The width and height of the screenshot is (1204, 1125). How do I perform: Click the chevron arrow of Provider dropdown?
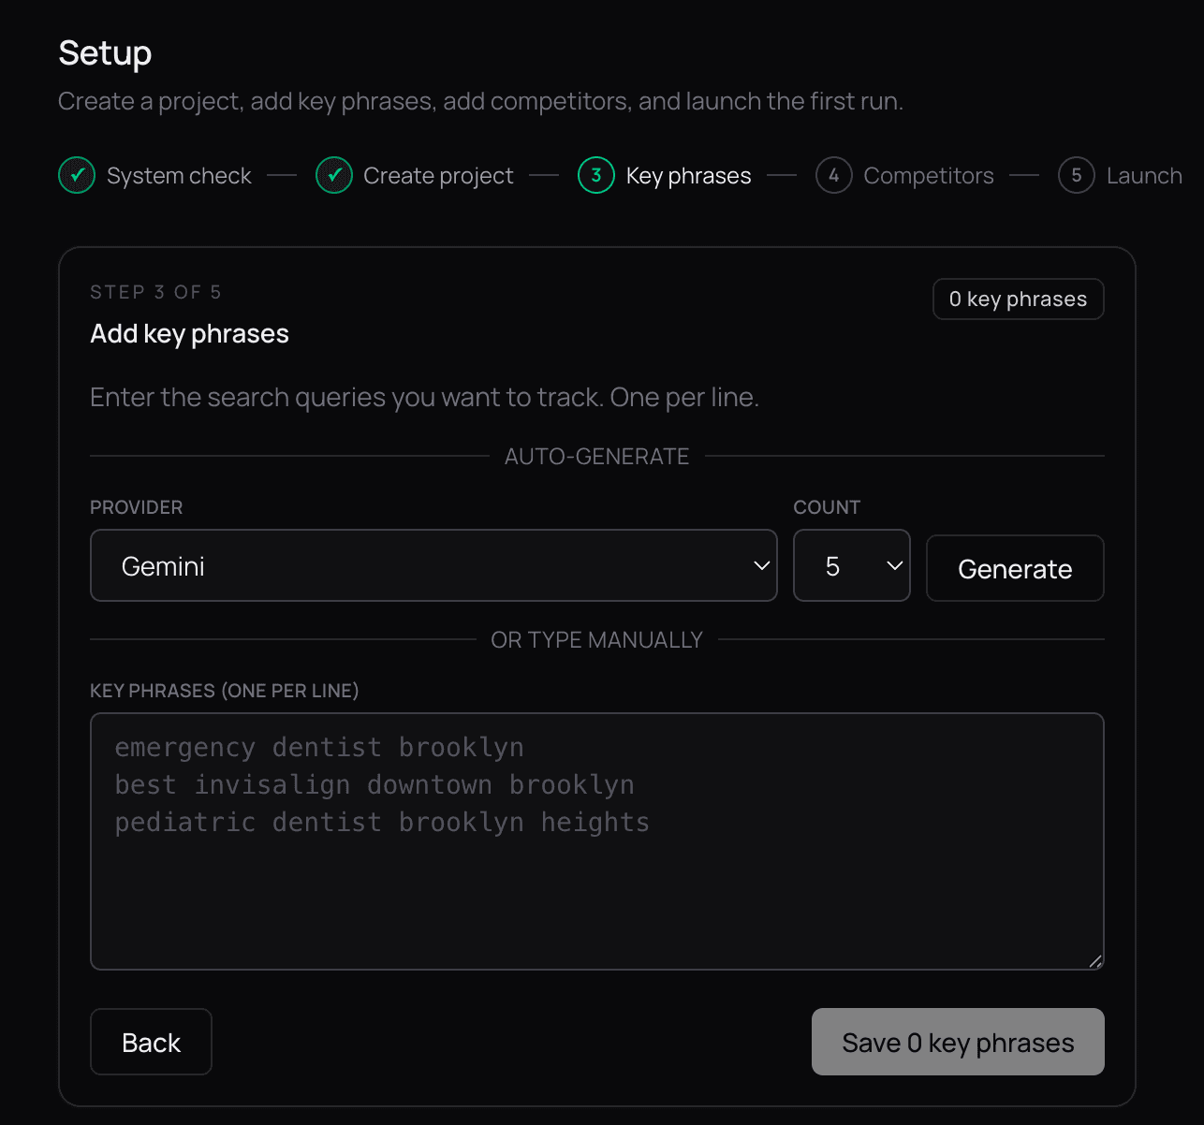[762, 565]
